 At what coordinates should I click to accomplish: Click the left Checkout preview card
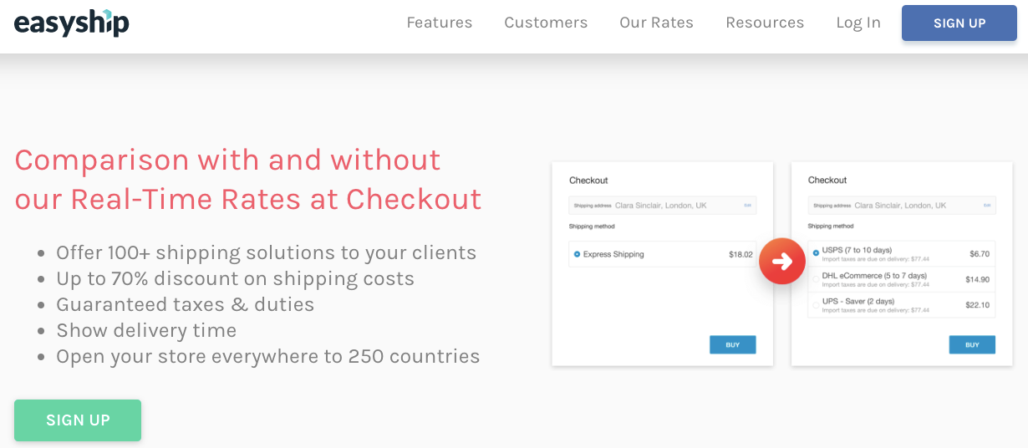[x=663, y=264]
